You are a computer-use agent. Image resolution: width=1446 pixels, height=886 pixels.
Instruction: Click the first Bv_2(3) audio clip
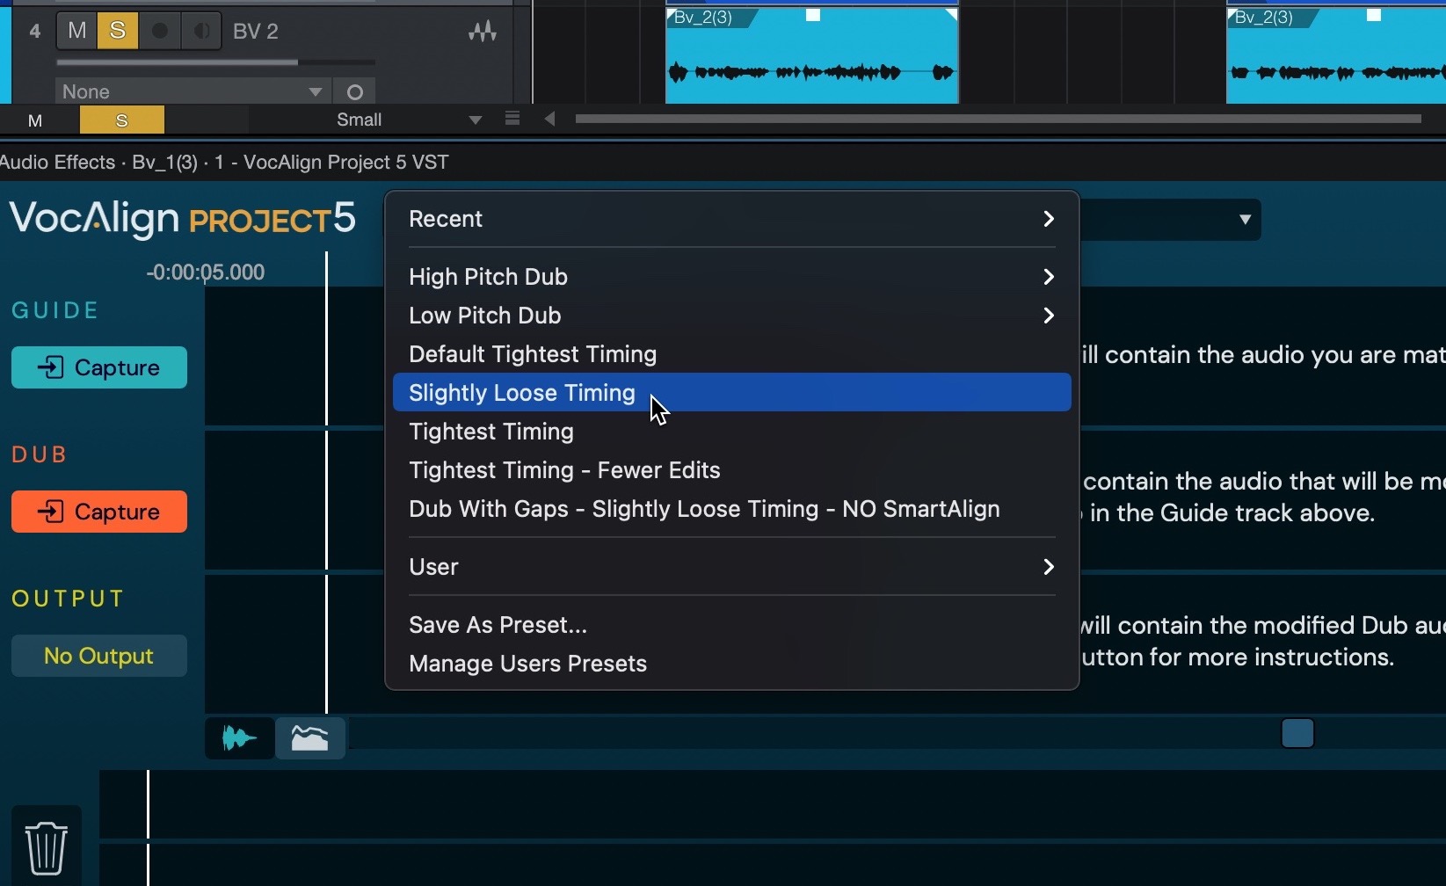(810, 62)
